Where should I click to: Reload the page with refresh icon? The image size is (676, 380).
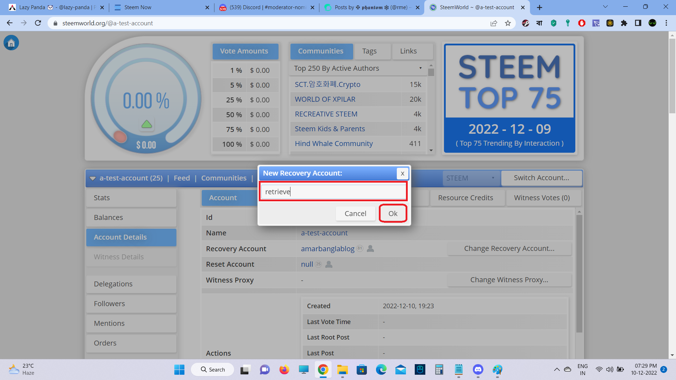pos(38,23)
